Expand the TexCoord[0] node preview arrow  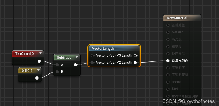click(x=40, y=53)
